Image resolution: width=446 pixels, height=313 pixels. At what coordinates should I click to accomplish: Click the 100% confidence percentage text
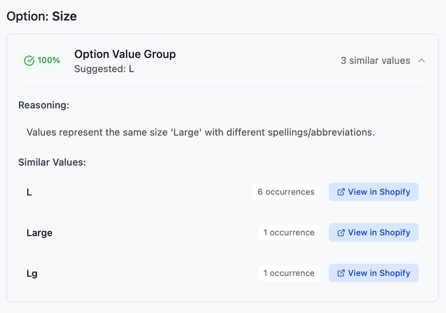49,61
